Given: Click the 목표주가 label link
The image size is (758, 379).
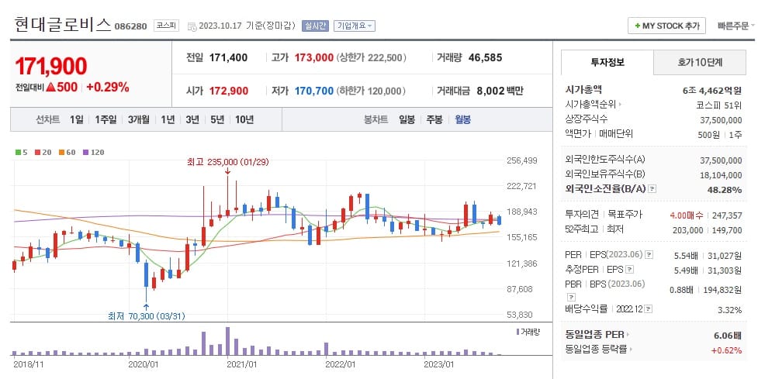Looking at the screenshot, I should click(625, 214).
